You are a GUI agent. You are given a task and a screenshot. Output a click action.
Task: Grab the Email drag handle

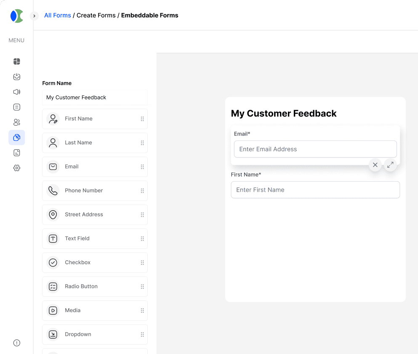point(142,166)
